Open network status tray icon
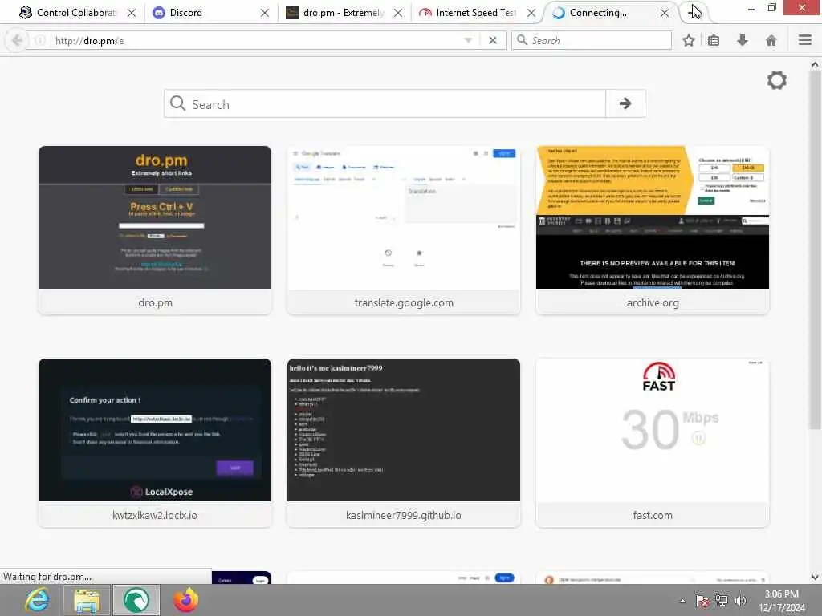Screen dimensions: 822x616 coord(722,601)
